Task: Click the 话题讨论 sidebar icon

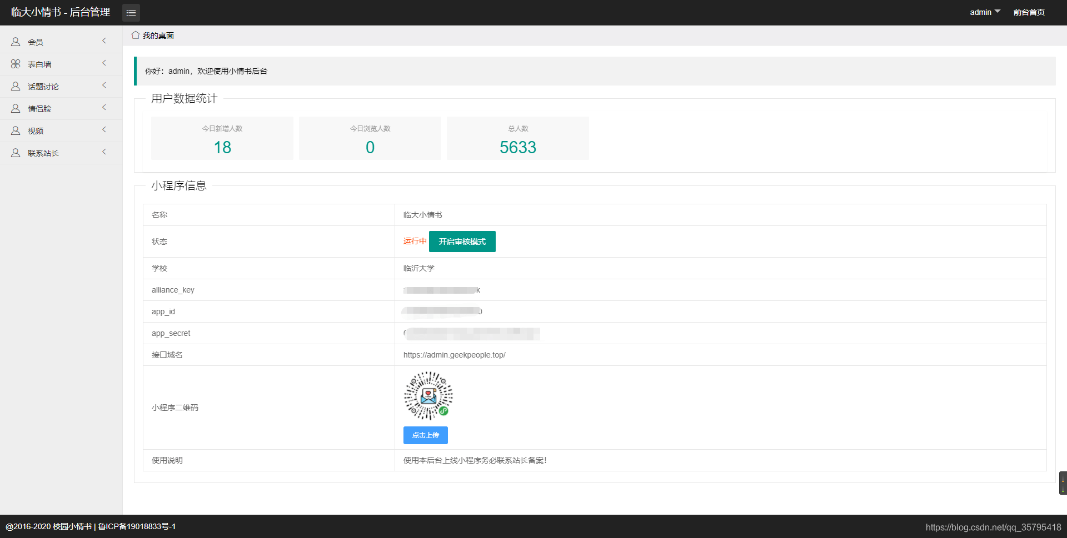Action: (x=16, y=86)
